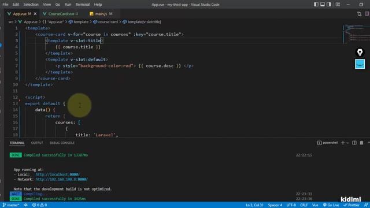Click the line 2 course-card v-for code
Screen dimensions: 370x208
pyautogui.click(x=109, y=35)
